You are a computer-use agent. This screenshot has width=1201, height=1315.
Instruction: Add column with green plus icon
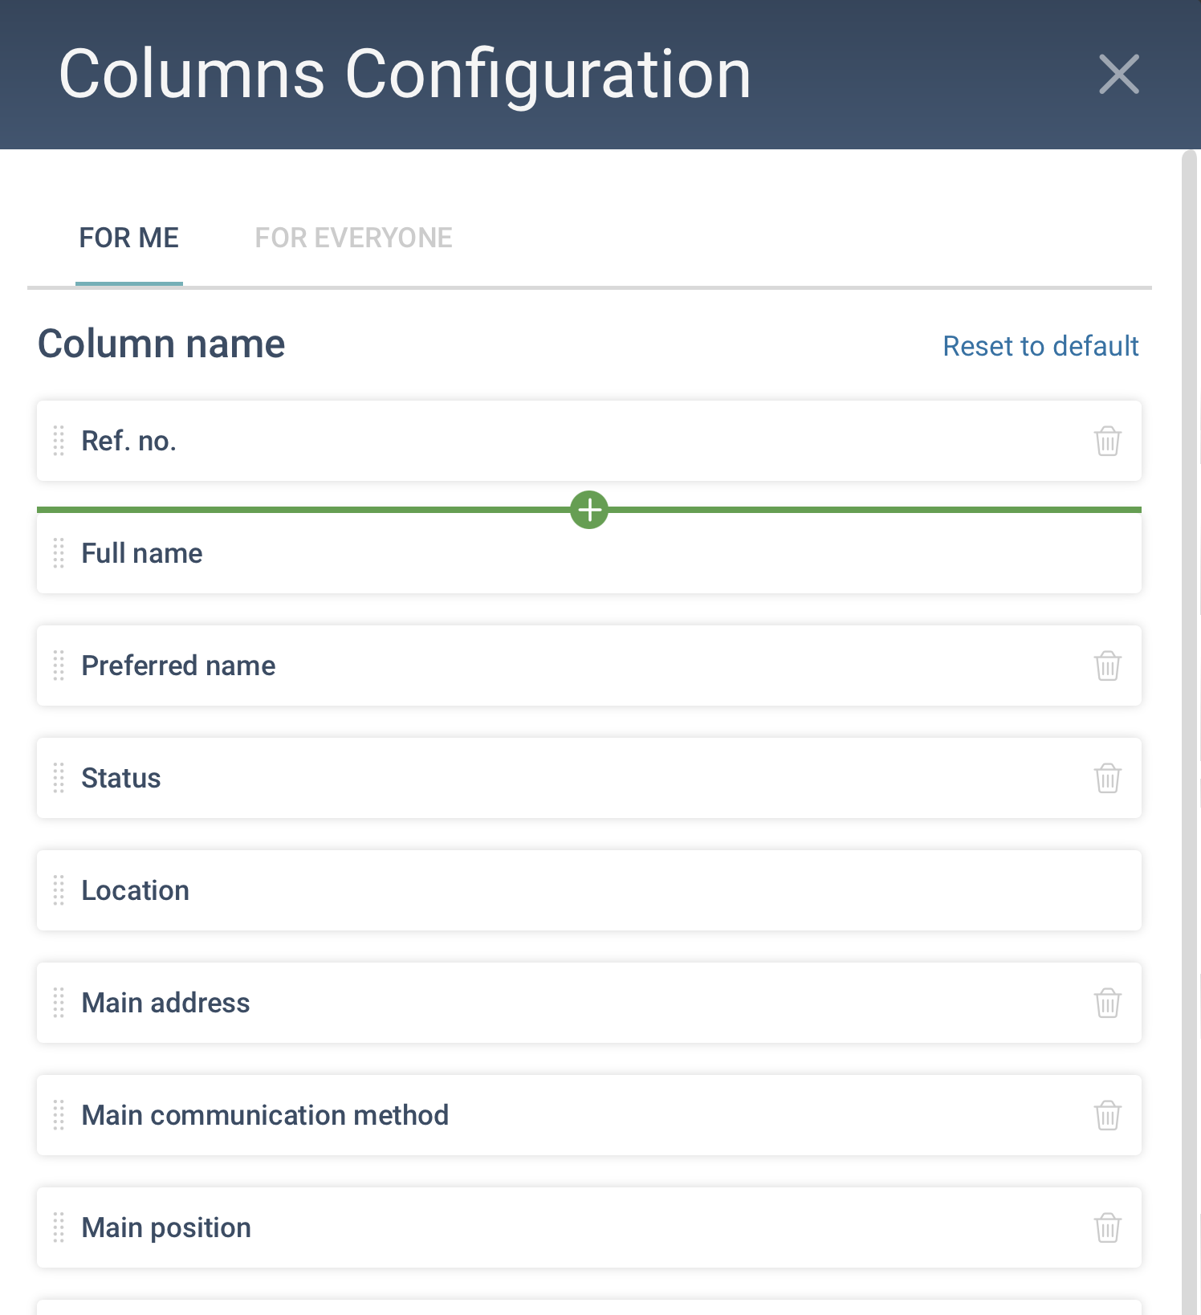(x=589, y=510)
